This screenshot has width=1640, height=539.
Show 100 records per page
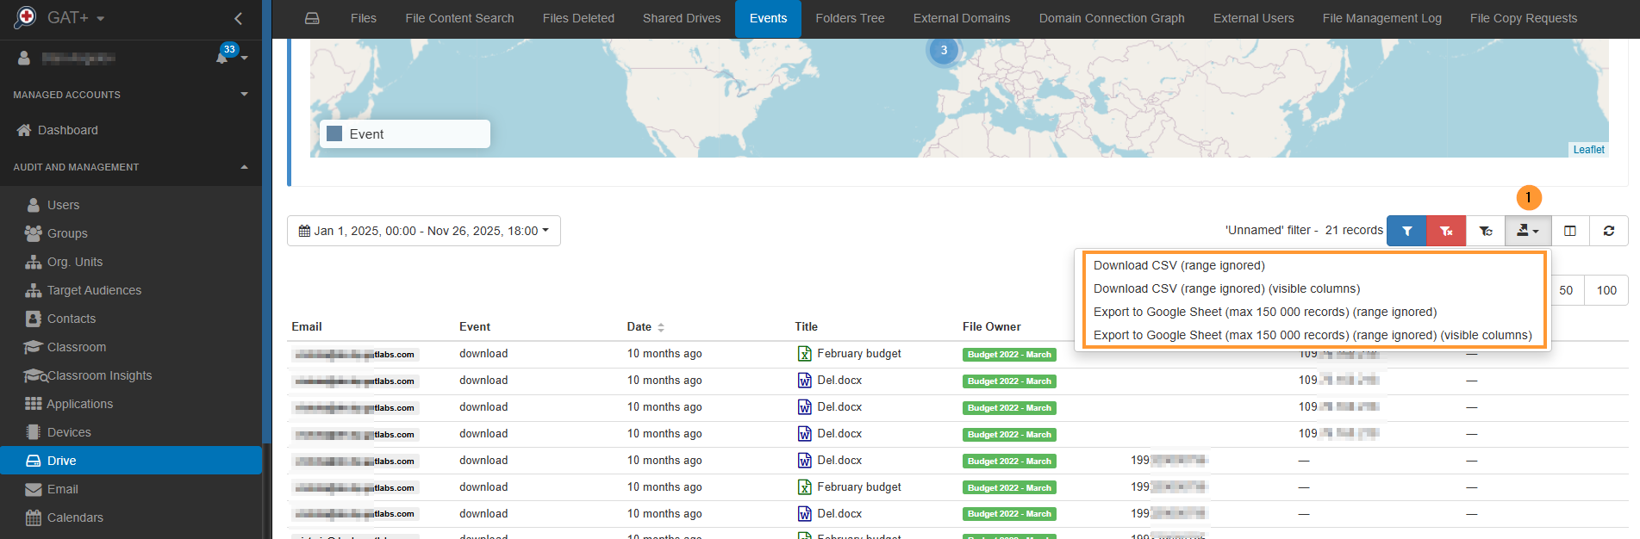click(x=1606, y=290)
